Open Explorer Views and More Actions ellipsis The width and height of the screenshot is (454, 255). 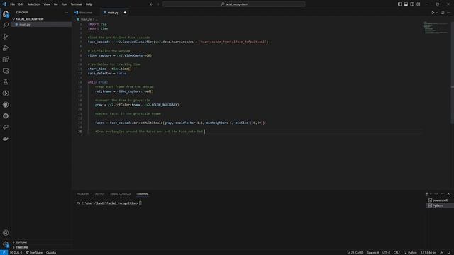[66, 13]
